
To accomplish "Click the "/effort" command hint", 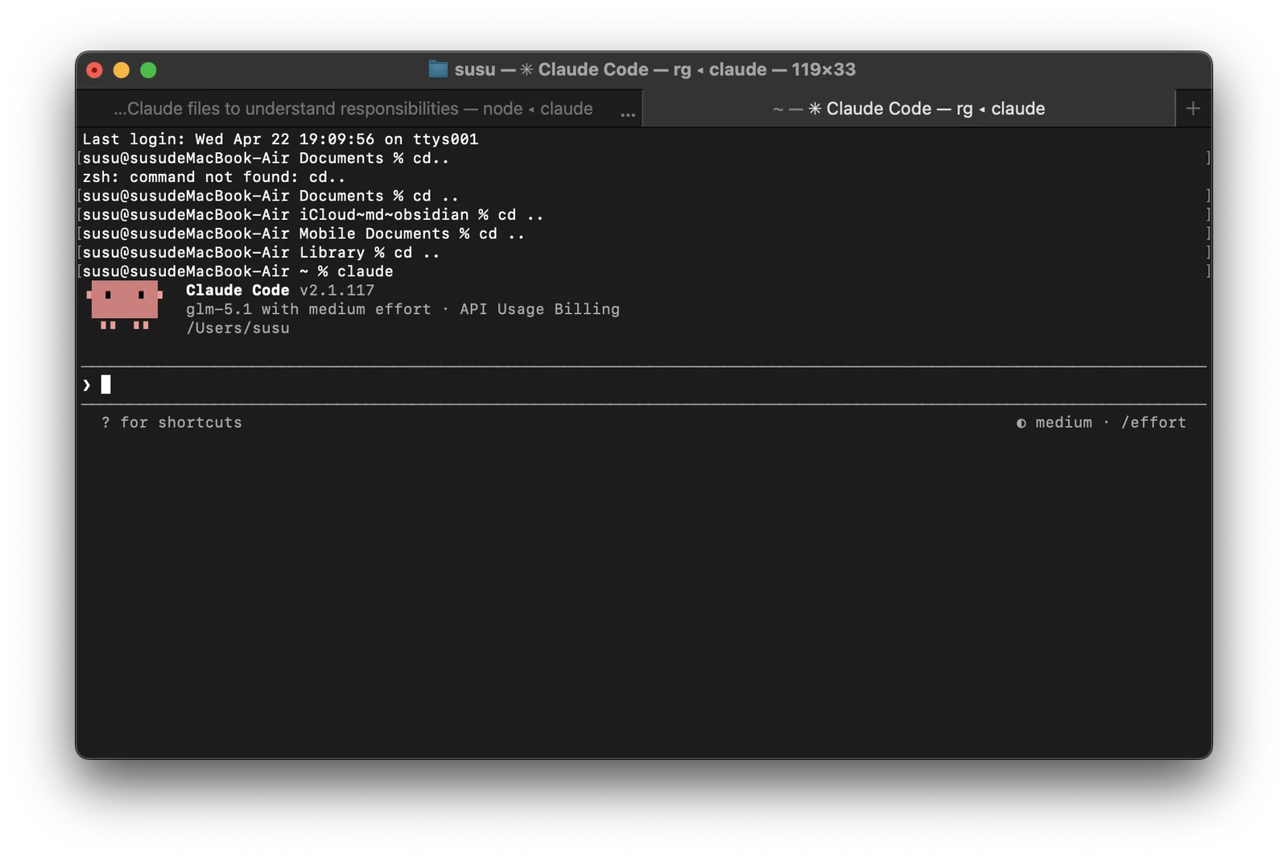I will point(1154,423).
